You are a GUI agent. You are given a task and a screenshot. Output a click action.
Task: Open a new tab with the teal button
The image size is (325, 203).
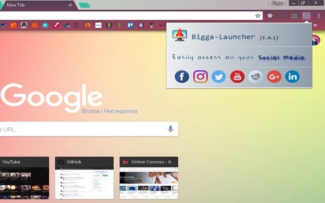point(84,5)
